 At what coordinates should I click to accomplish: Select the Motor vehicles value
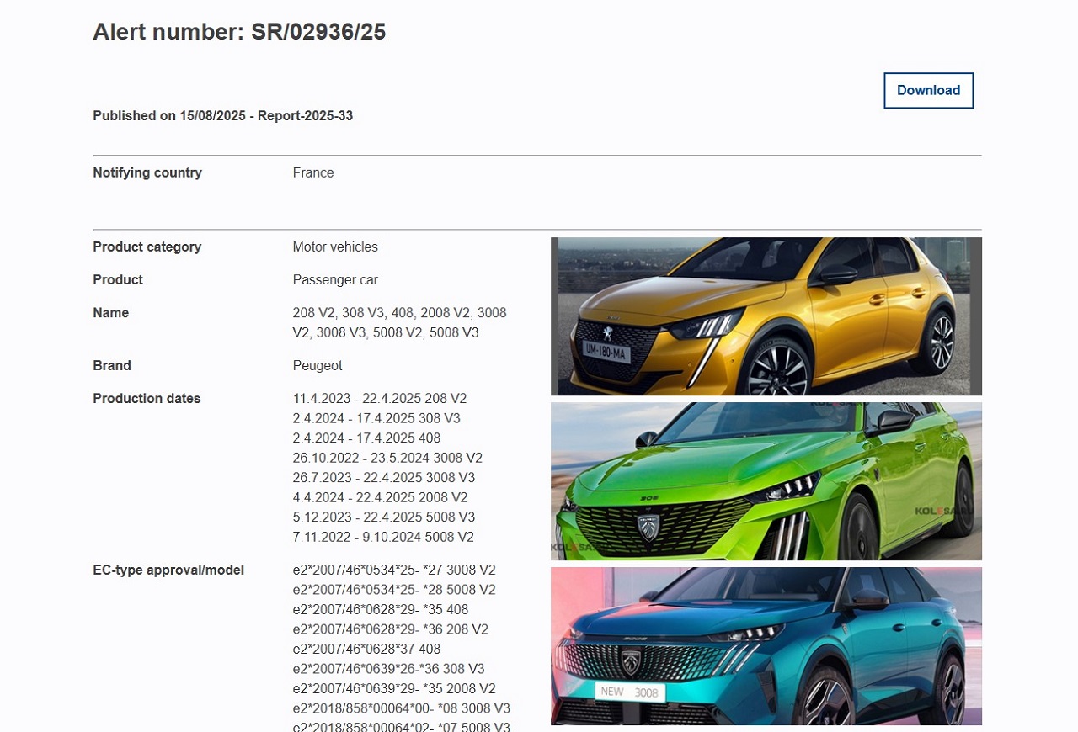(335, 247)
